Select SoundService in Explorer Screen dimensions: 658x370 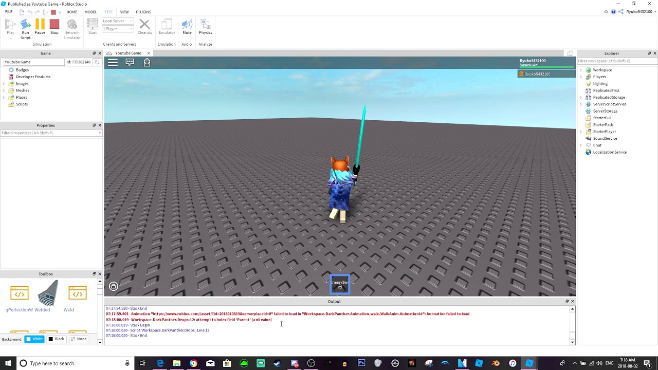(x=605, y=138)
